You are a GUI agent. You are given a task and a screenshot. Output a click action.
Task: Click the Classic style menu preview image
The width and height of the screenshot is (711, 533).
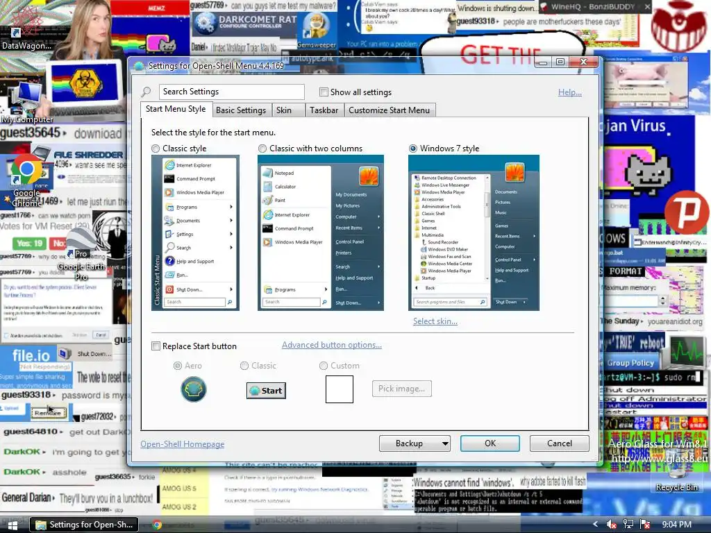point(195,233)
